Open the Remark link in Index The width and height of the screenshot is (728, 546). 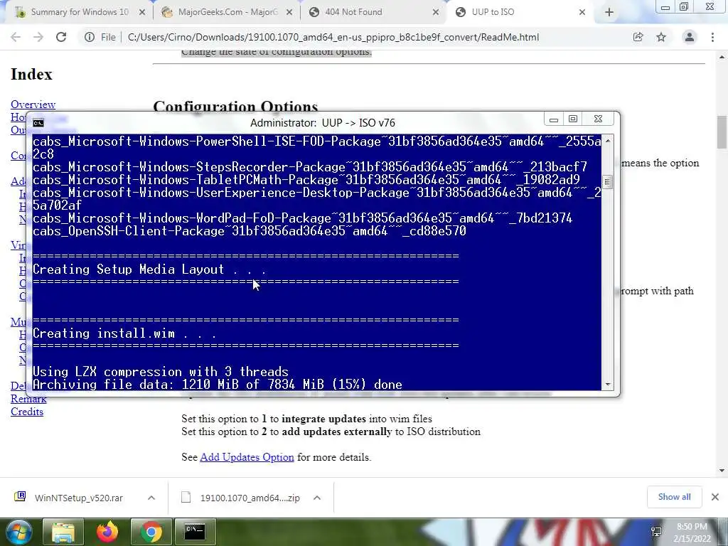click(28, 399)
